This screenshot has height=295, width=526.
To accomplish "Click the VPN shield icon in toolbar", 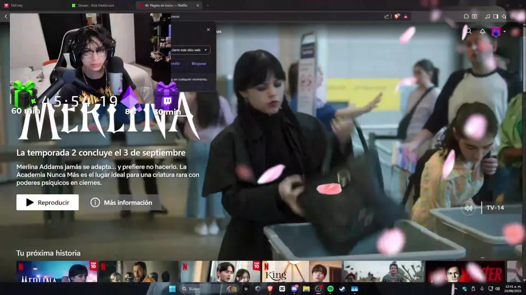I will pos(512,16).
